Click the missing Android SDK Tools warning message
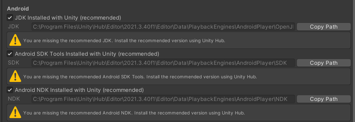The height and width of the screenshot is (122, 355). pos(140,77)
